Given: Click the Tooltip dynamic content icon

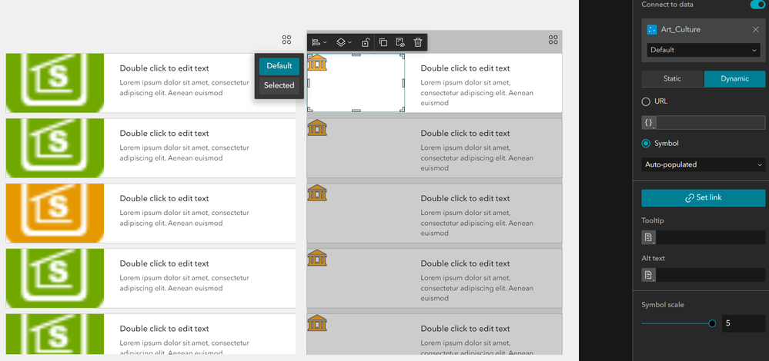Looking at the screenshot, I should (649, 238).
